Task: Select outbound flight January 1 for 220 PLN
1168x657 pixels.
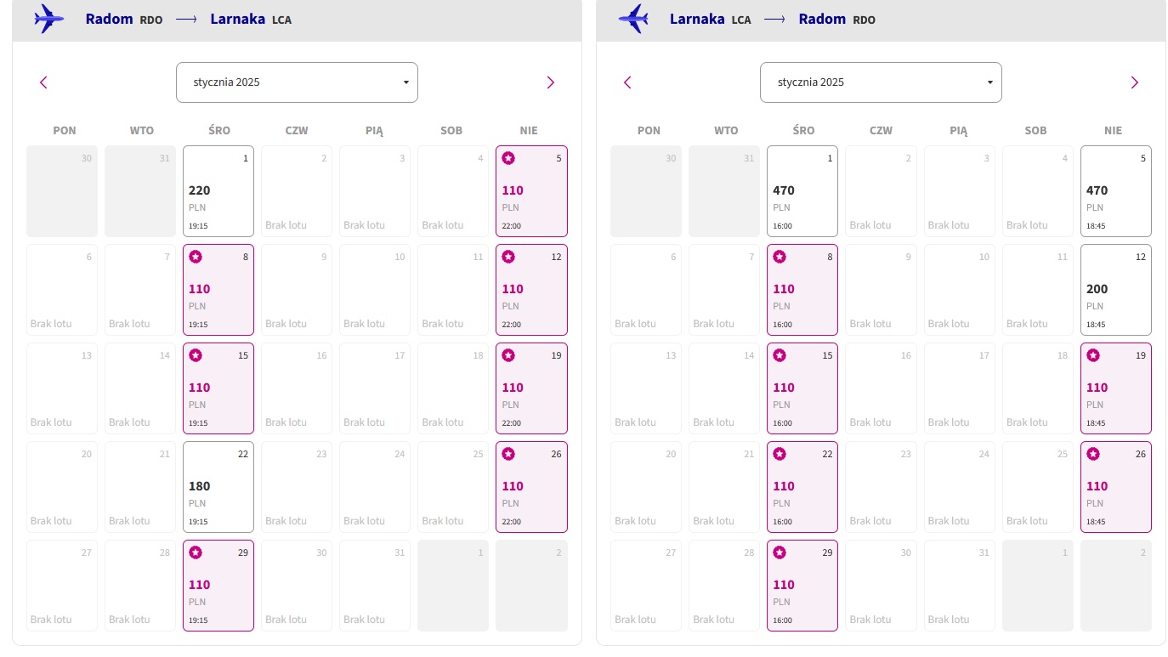Action: click(218, 191)
